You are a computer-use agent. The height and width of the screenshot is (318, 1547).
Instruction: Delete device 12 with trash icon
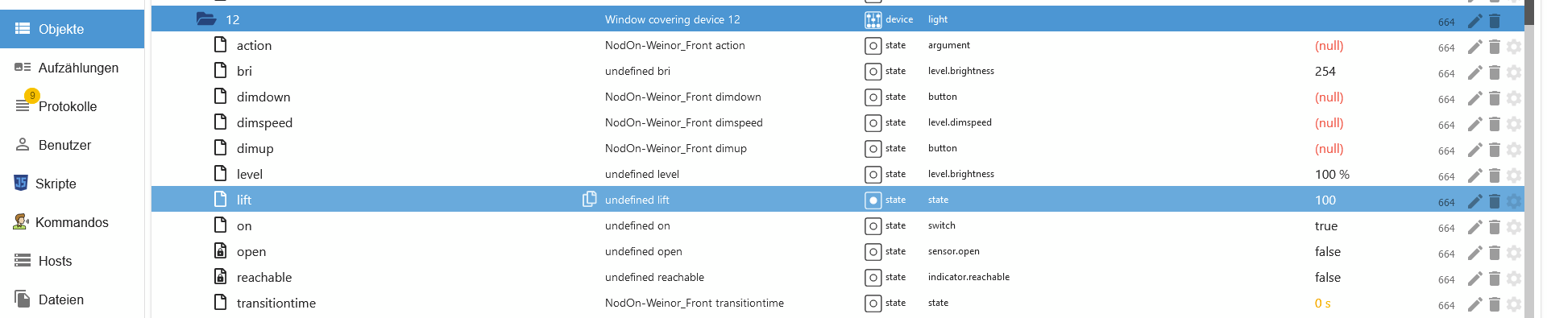pyautogui.click(x=1495, y=21)
